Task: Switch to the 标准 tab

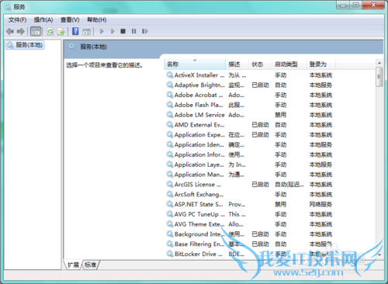Action: (91, 265)
